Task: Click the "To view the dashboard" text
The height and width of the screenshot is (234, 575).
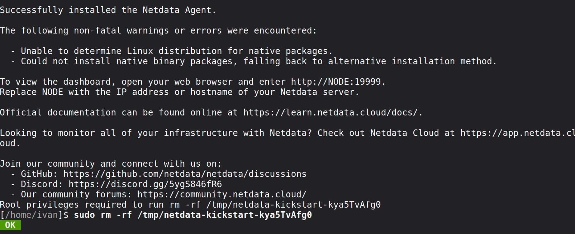Action: [55, 82]
